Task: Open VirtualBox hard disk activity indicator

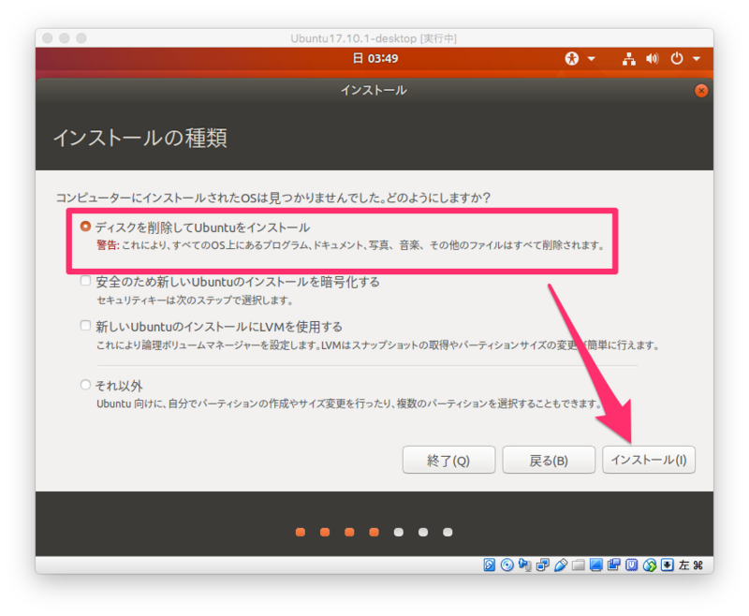Action: 489,565
